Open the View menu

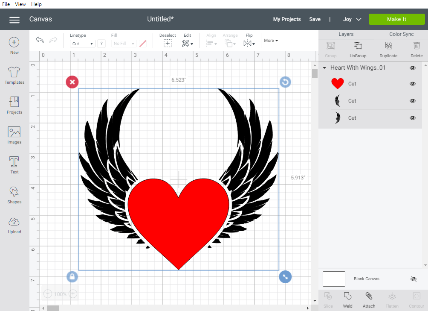20,4
